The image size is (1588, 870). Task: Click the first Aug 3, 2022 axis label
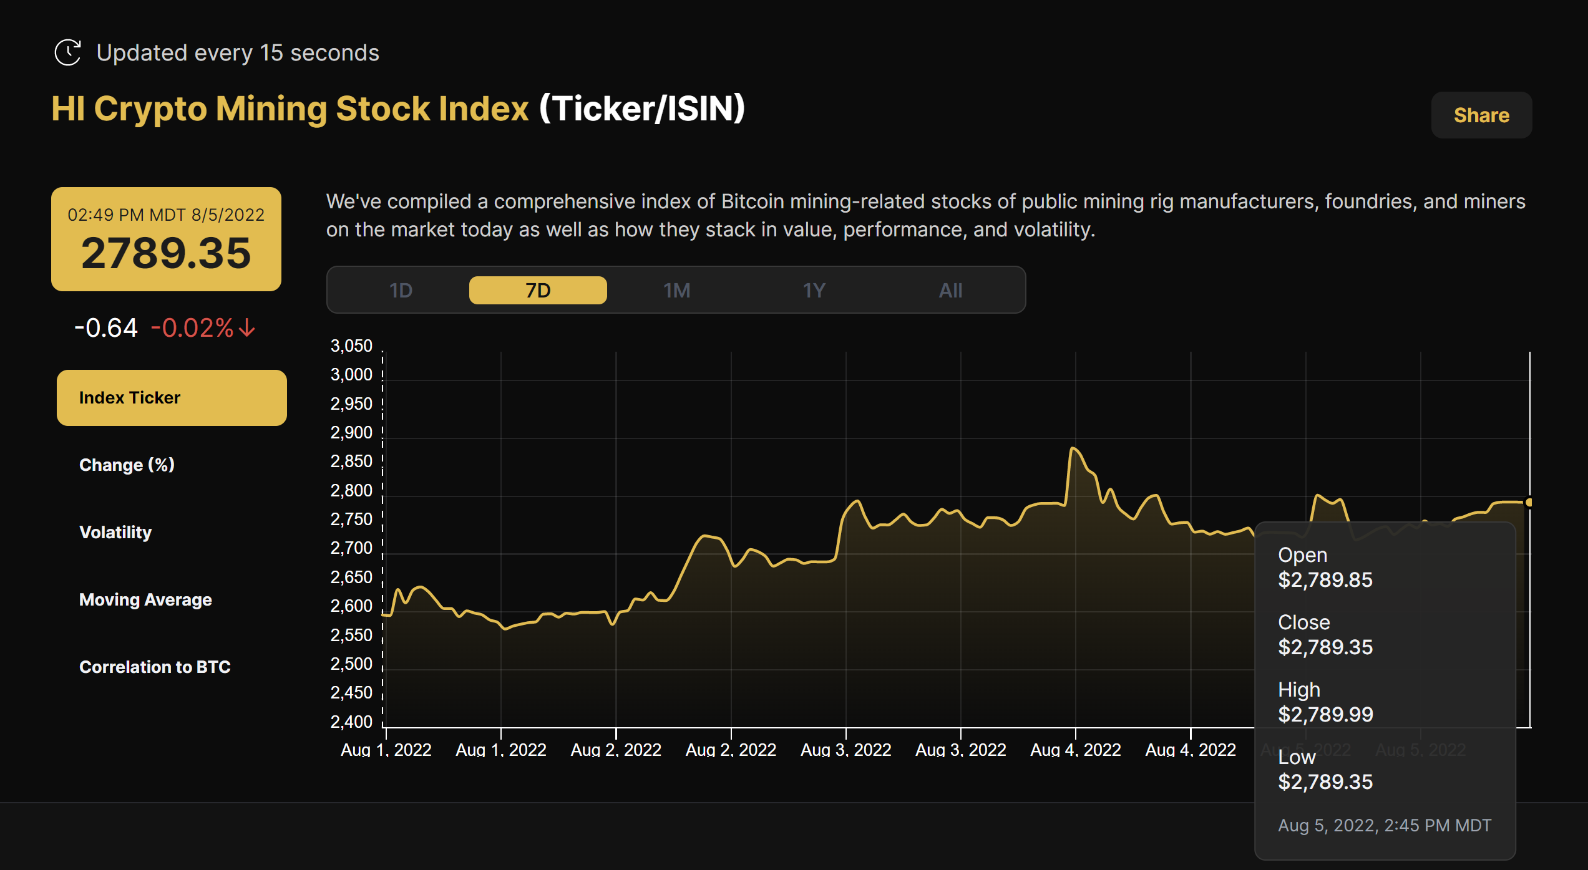point(845,750)
